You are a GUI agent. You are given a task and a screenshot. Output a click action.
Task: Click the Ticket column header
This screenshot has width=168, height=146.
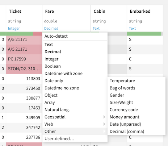[15, 11]
